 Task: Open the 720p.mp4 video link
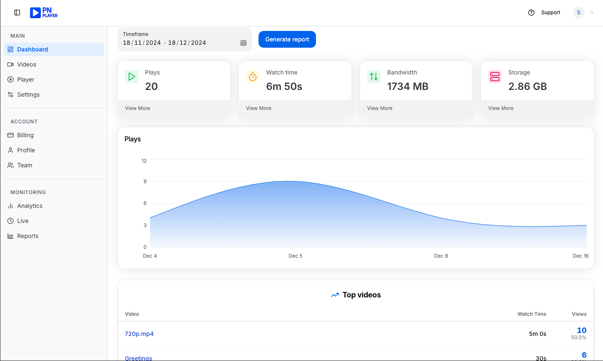(139, 333)
